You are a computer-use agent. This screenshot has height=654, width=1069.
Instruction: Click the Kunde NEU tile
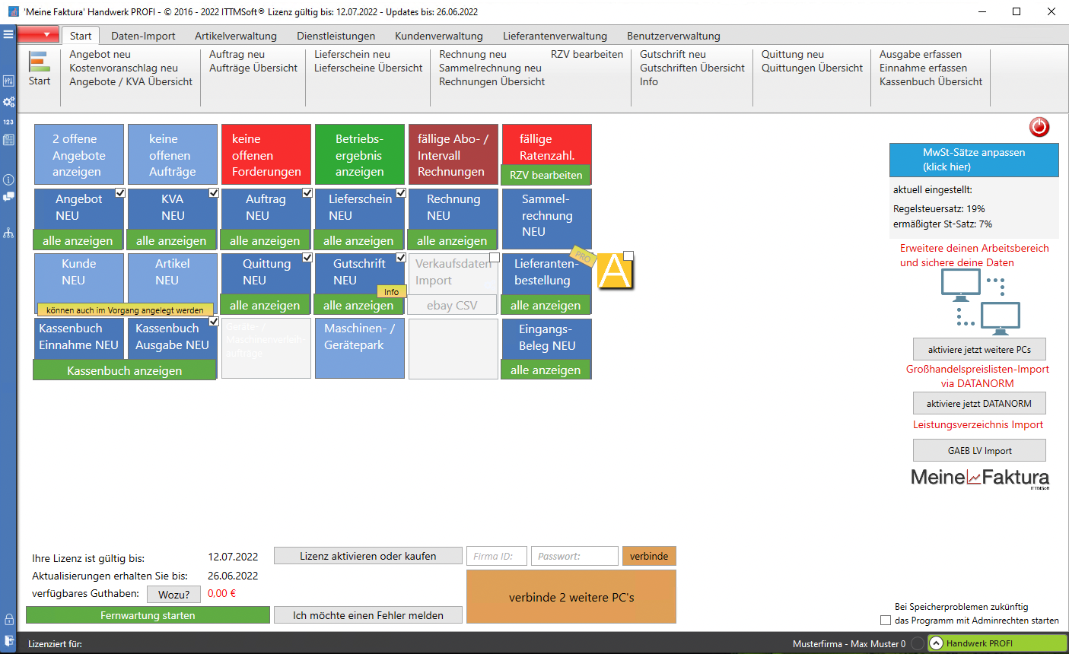pos(79,278)
